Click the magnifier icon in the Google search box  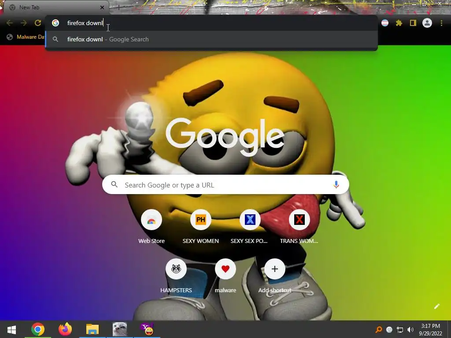(x=114, y=184)
